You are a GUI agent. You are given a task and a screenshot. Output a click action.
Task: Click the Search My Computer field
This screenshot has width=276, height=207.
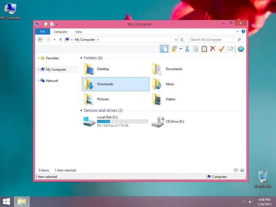(x=216, y=40)
